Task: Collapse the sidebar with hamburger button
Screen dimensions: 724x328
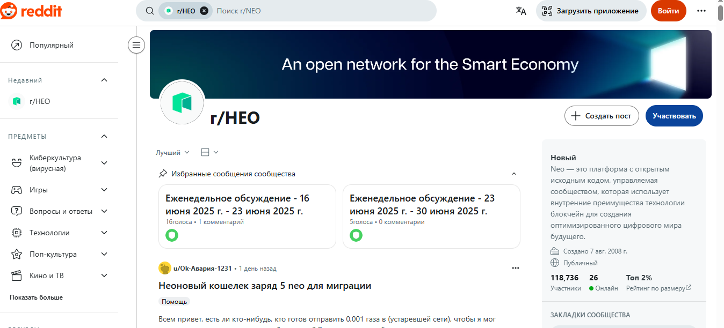Action: (136, 45)
